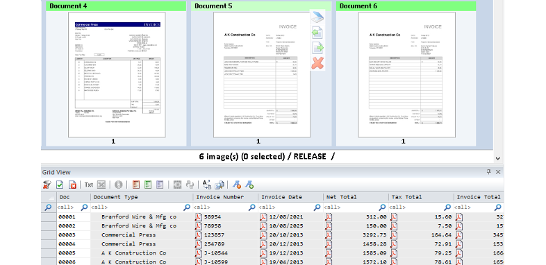Screen dimensions: 546x265
Task: Sort by the Invoice Date column header
Action: click(x=291, y=197)
